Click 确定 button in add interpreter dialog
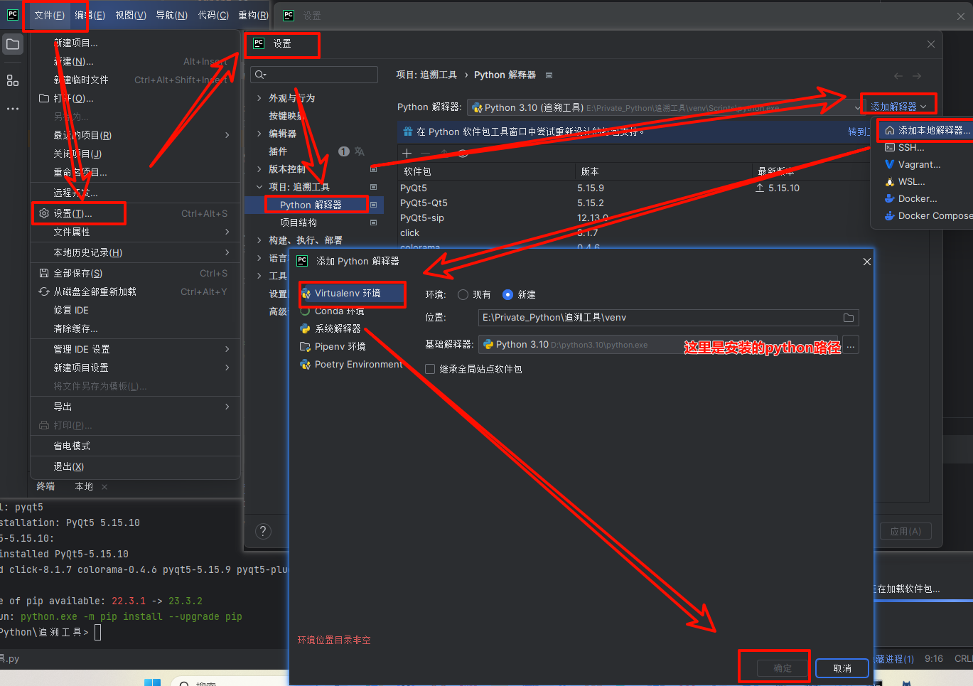Viewport: 973px width, 686px height. click(x=783, y=668)
